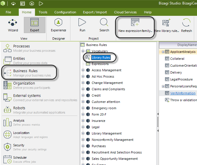Select Nonconformity Management node

coord(112,140)
